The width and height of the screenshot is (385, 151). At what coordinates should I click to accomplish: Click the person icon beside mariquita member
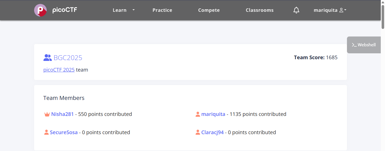198,114
